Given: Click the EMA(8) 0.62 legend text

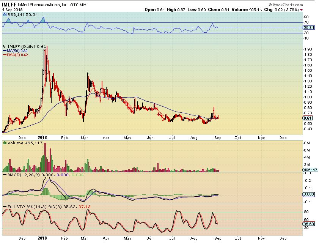Looking at the screenshot, I should click(17, 55).
